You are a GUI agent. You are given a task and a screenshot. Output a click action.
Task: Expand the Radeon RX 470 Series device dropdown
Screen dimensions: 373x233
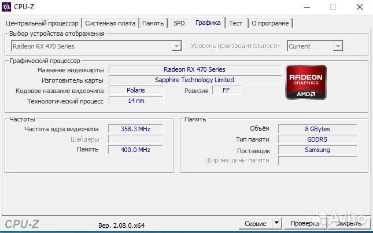pos(176,46)
